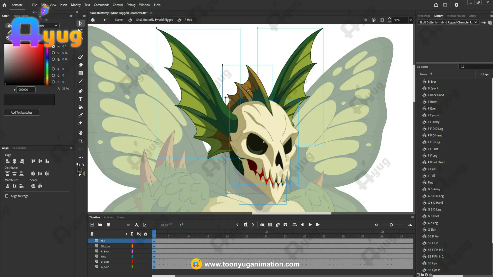The height and width of the screenshot is (277, 493).
Task: Select the Paint Bucket tool
Action: [x=81, y=107]
